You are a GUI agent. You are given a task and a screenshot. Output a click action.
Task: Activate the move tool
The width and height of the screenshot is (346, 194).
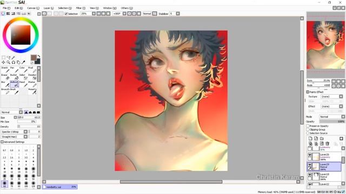3,63
